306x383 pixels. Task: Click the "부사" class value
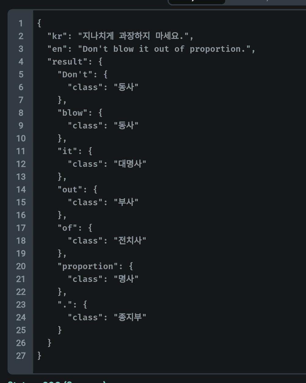pyautogui.click(x=126, y=202)
